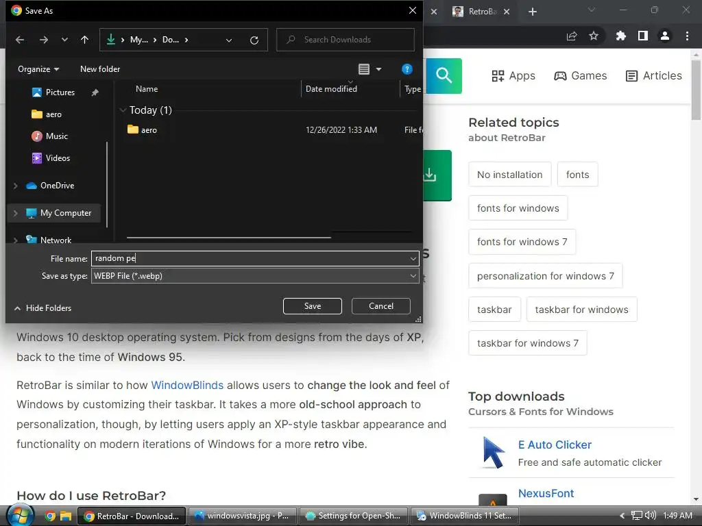The height and width of the screenshot is (526, 702).
Task: Sort by the Name column header
Action: [147, 89]
